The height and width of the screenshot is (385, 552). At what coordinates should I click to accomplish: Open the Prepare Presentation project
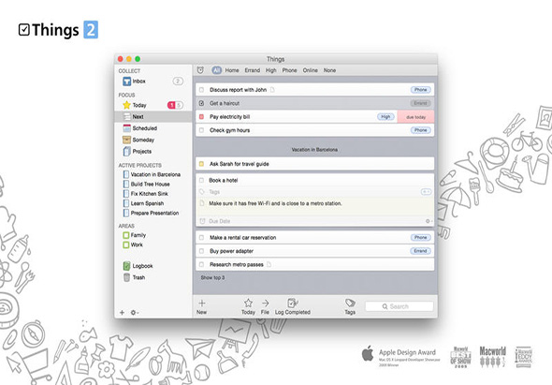coord(154,213)
